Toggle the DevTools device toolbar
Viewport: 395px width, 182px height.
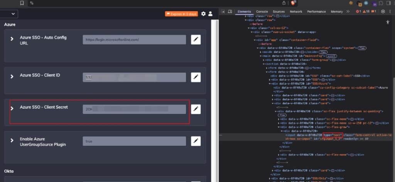pyautogui.click(x=230, y=12)
